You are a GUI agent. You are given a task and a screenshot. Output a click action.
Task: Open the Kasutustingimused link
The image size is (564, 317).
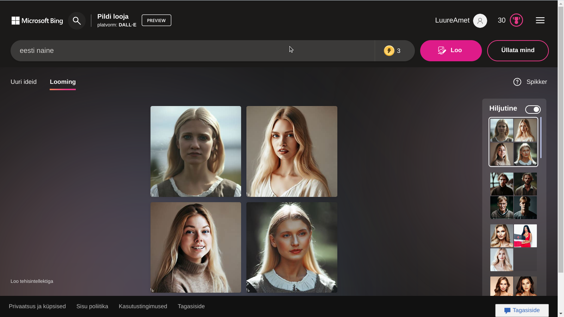[x=143, y=306]
